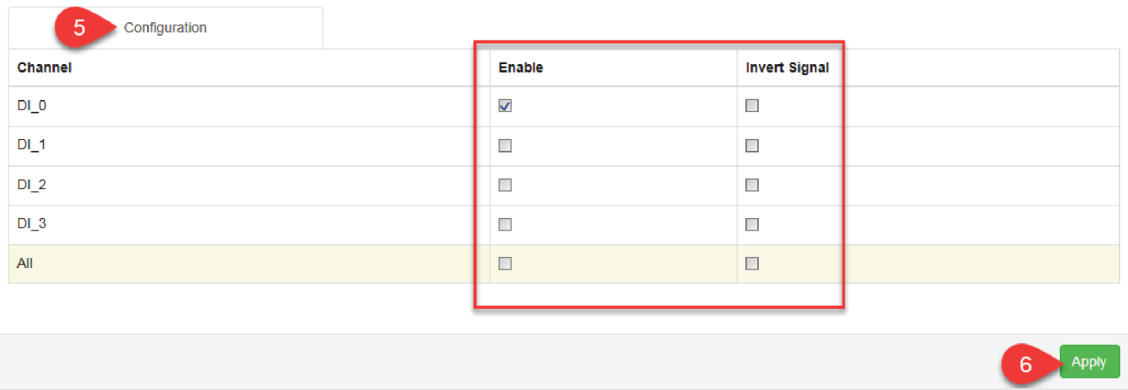
Task: Invert signal for DI_0
Action: point(752,106)
